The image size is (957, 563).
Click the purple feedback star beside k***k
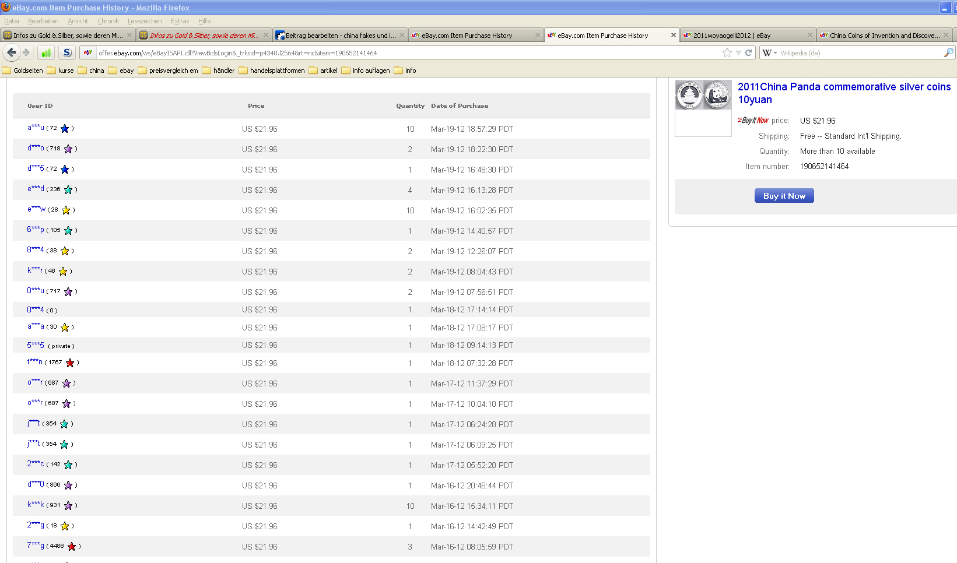click(68, 505)
